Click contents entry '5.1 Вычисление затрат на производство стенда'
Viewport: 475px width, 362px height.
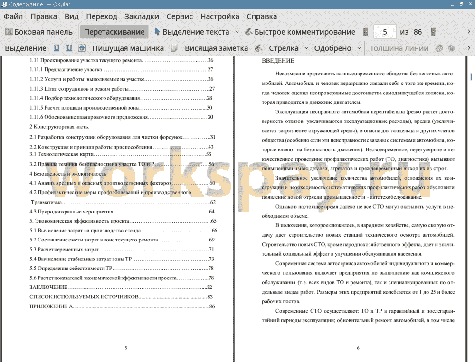pyautogui.click(x=123, y=231)
